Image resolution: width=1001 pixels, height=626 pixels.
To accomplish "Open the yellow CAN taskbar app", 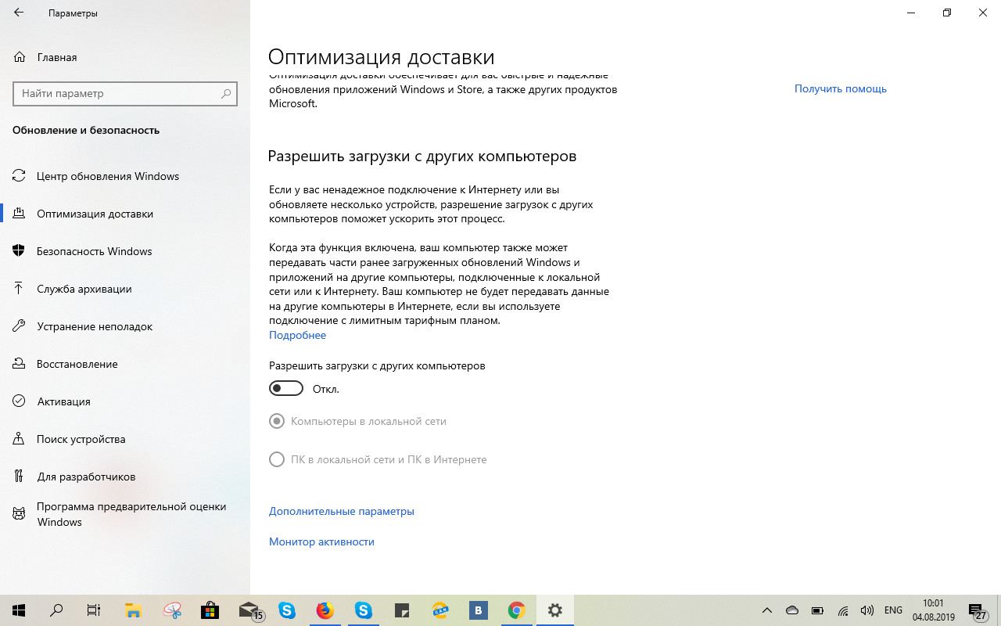I will point(440,610).
